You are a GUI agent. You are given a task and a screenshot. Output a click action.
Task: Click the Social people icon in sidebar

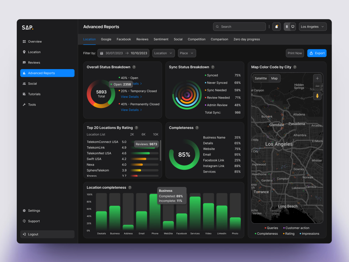tap(24, 83)
